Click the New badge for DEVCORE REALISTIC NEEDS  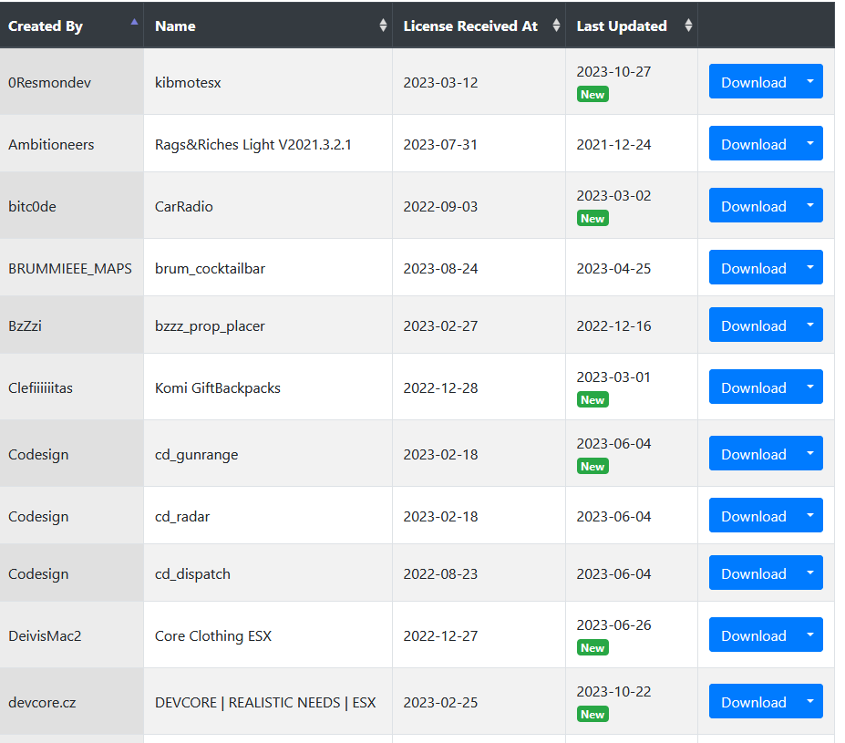593,714
